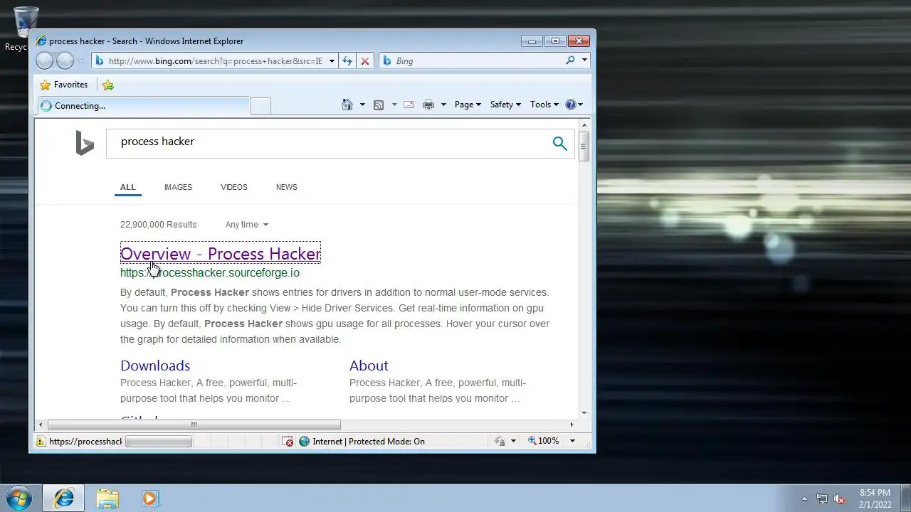The width and height of the screenshot is (911, 512).
Task: Click the 100% zoom level button
Action: pos(544,442)
